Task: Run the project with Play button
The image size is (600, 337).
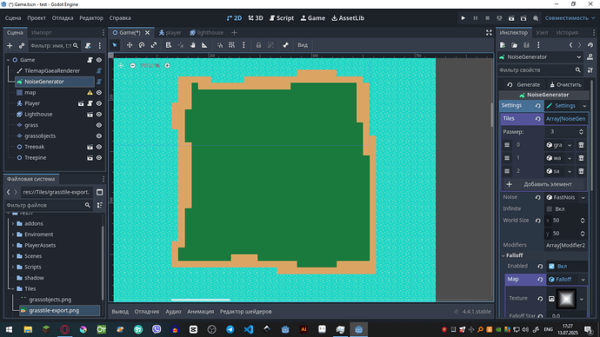Action: point(463,18)
